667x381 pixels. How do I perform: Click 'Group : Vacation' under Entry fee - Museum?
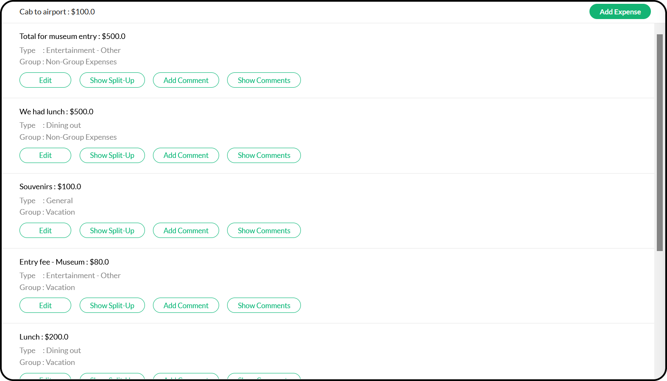[47, 287]
